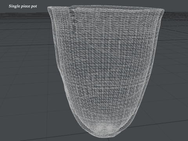The image size is (188, 141).
Task: Select the wireframe pot mesh
Action: pyautogui.click(x=106, y=71)
